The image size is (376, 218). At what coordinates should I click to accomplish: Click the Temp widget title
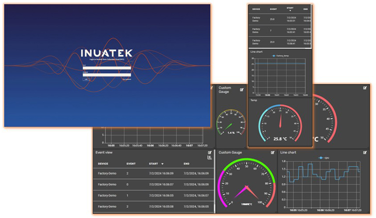(254, 100)
